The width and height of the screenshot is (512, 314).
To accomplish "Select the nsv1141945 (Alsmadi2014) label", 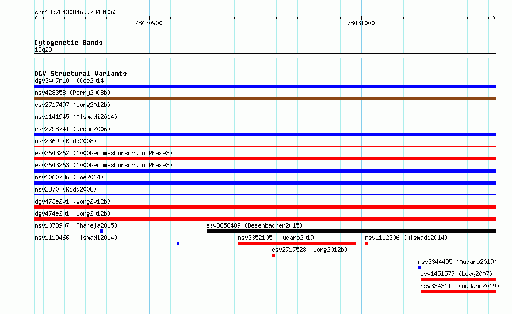I will (x=76, y=117).
